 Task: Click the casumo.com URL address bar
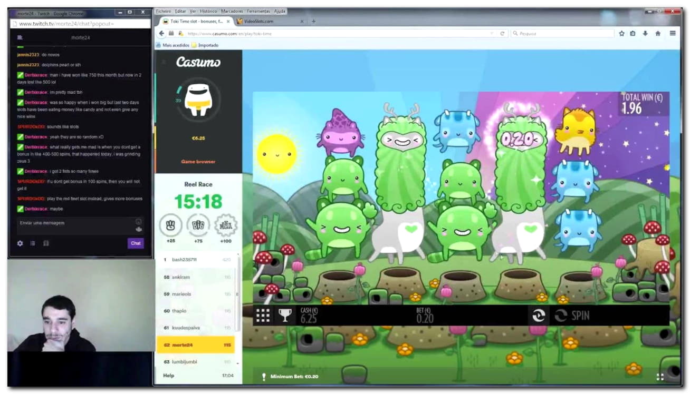[x=338, y=33]
